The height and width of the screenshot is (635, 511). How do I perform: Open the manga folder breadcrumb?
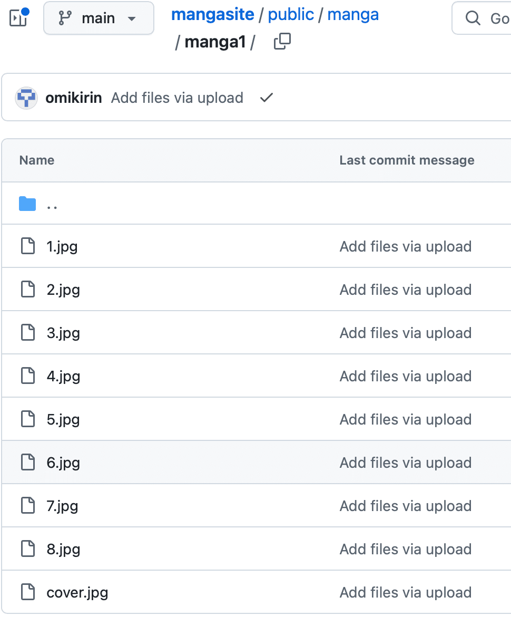coord(353,14)
